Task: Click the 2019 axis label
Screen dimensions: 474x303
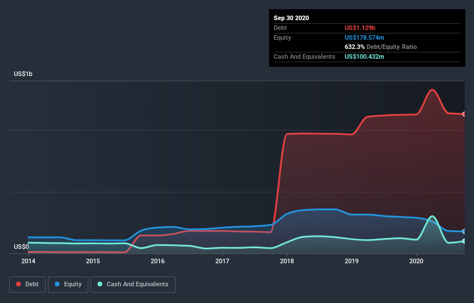Action: tap(352, 261)
